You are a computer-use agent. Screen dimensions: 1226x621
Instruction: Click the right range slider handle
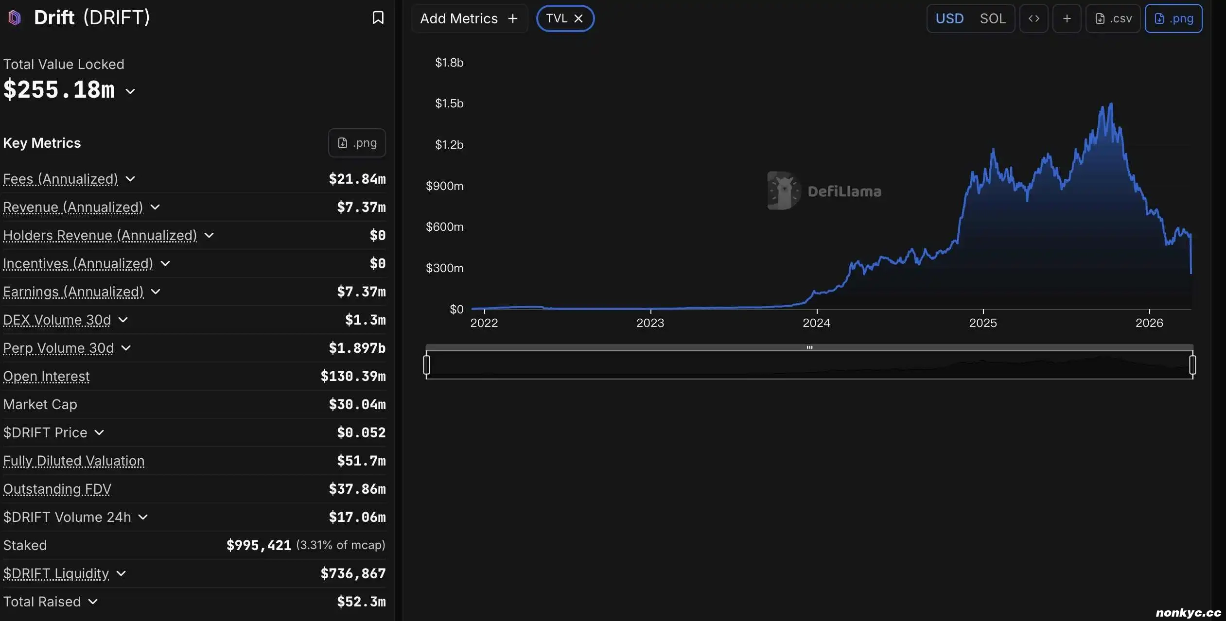[x=1192, y=364]
